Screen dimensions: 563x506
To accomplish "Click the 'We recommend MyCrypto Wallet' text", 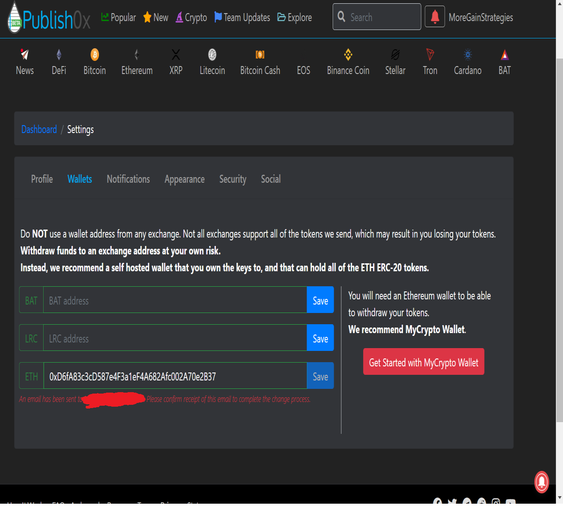I will tap(407, 330).
